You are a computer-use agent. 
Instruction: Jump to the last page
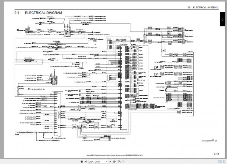tap(114, 162)
